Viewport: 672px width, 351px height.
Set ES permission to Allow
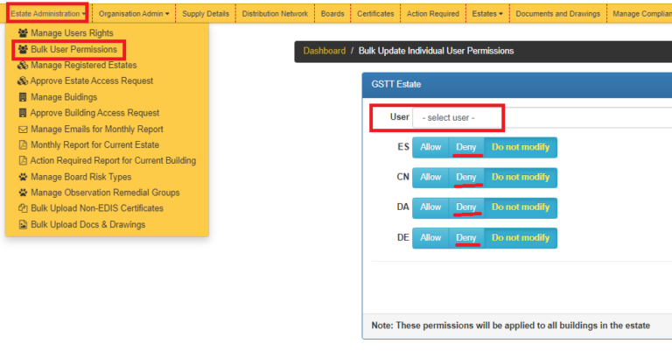click(x=430, y=147)
